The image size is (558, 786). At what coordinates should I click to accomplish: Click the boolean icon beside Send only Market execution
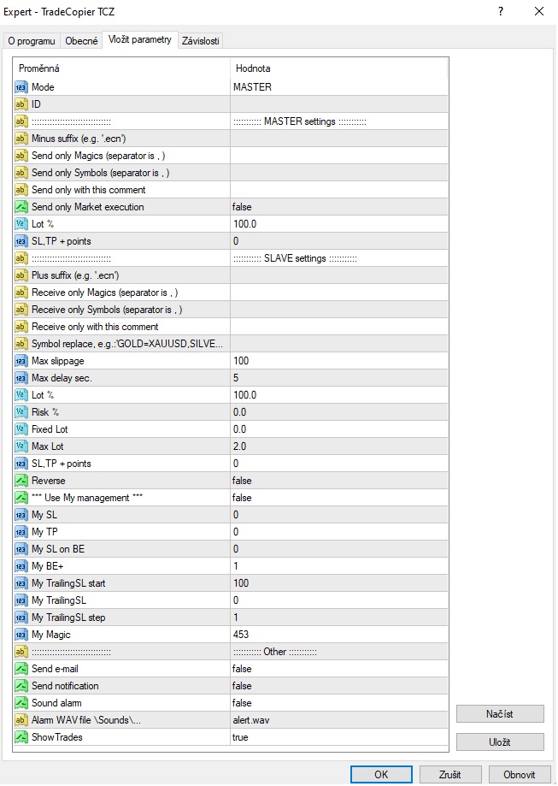[x=21, y=207]
